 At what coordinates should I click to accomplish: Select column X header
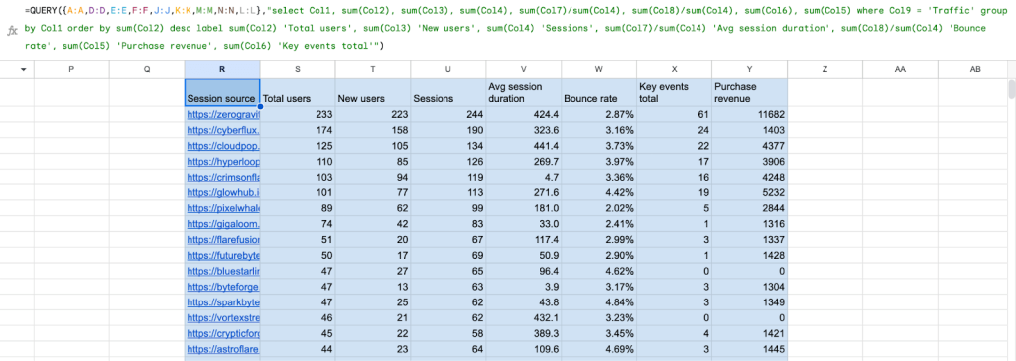tap(674, 70)
